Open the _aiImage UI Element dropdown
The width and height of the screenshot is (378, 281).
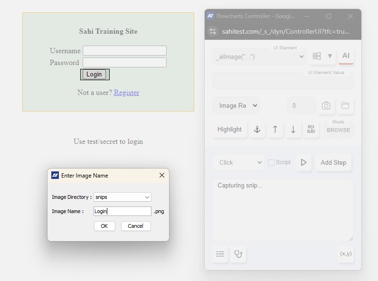click(259, 56)
